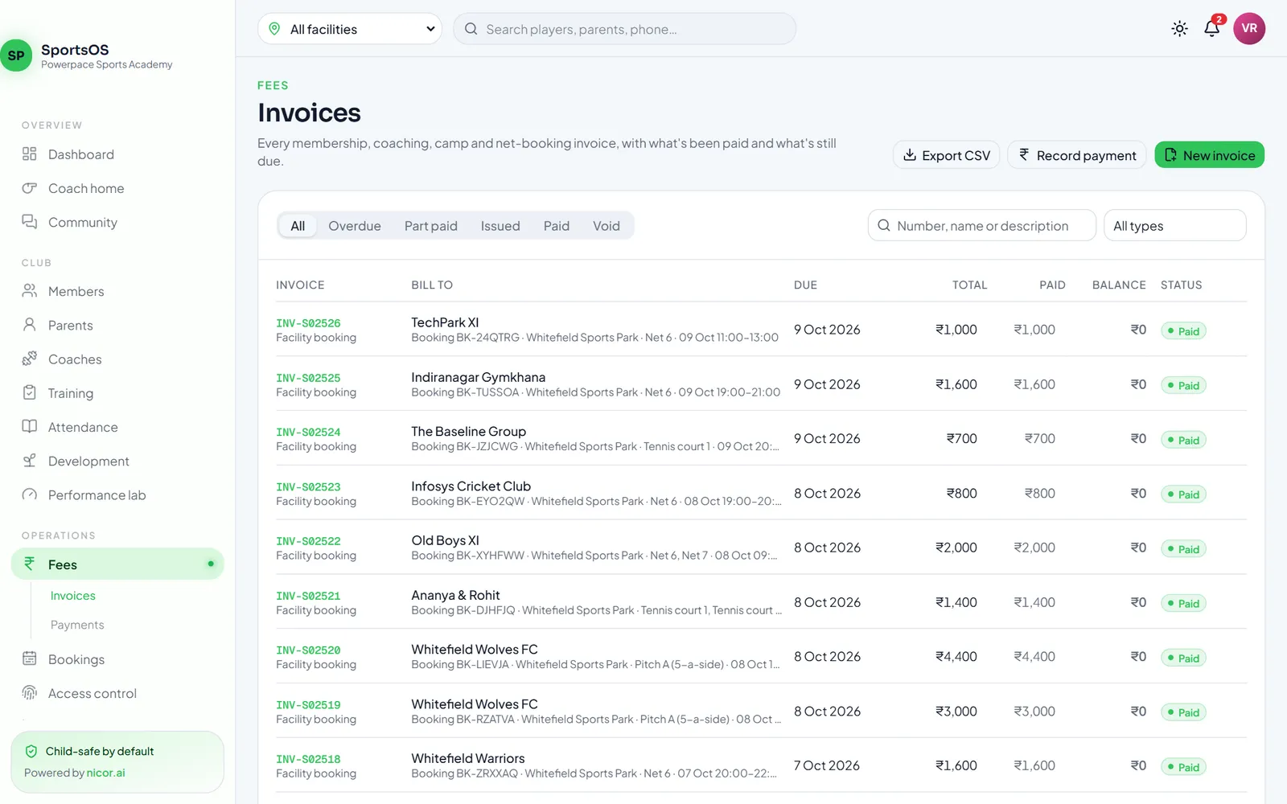Click the Attendance book icon
Screen dimensions: 1287x804
click(x=30, y=427)
